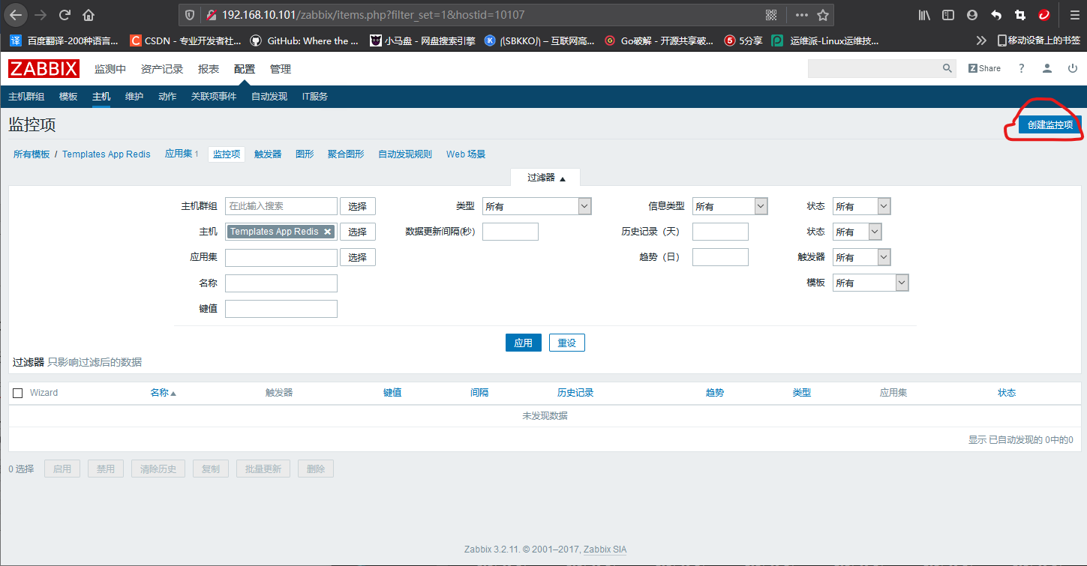This screenshot has height=566, width=1087.
Task: Bookmark this page with the star
Action: 823,15
